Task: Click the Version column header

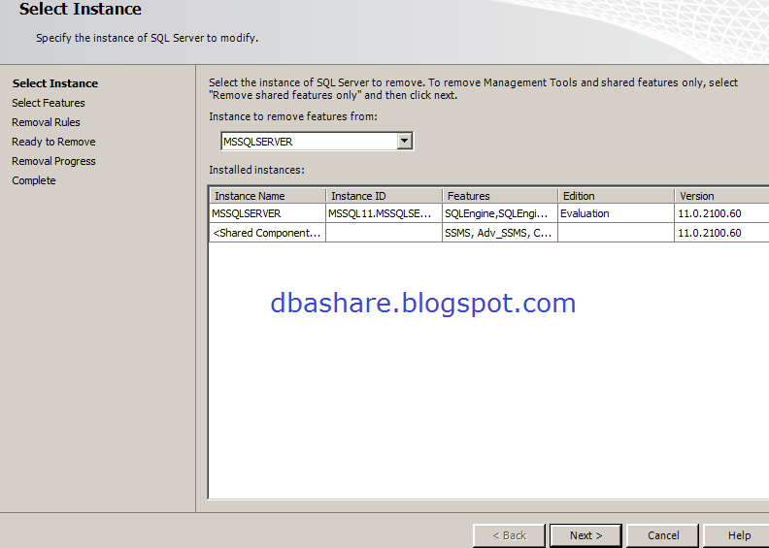Action: click(722, 196)
